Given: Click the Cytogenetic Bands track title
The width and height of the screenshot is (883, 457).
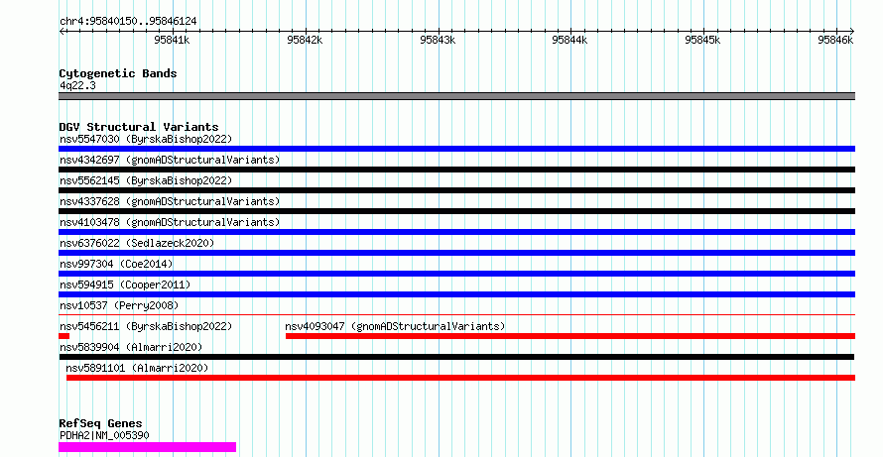Looking at the screenshot, I should pos(118,73).
